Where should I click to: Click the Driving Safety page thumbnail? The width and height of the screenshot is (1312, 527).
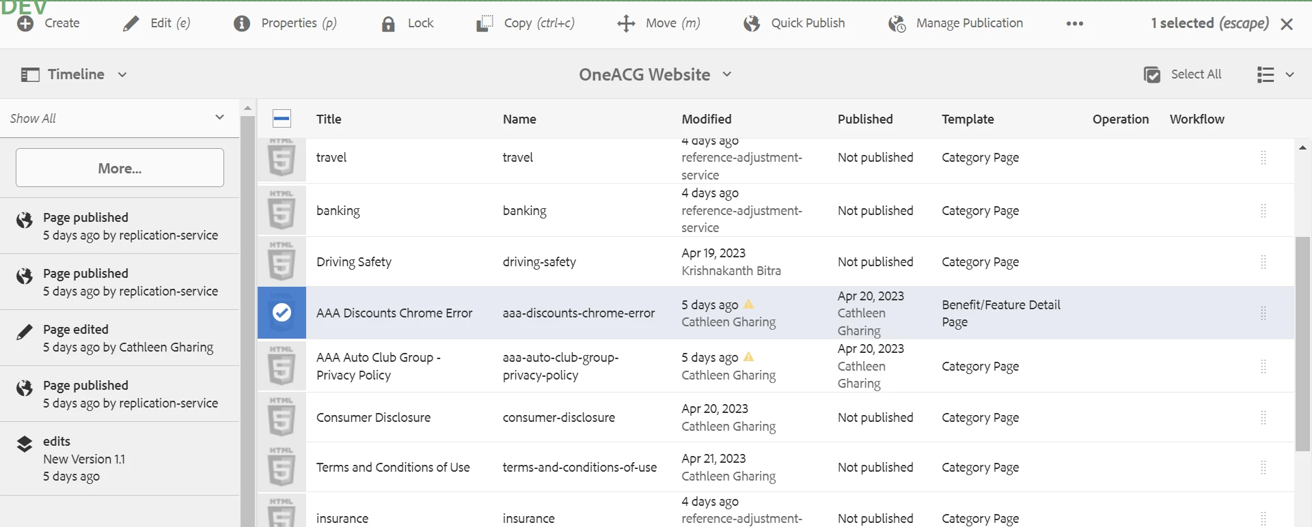click(282, 261)
